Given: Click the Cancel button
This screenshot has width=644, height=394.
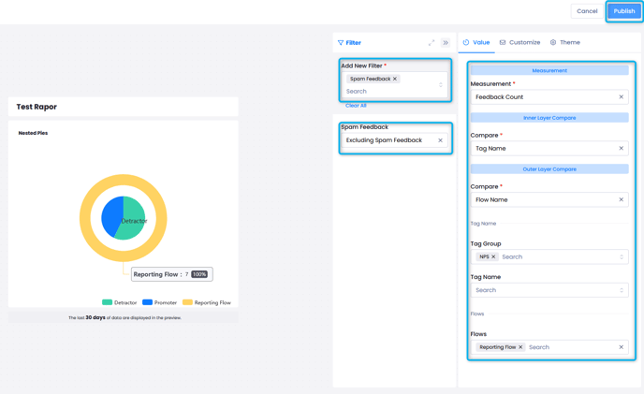Looking at the screenshot, I should click(x=587, y=11).
